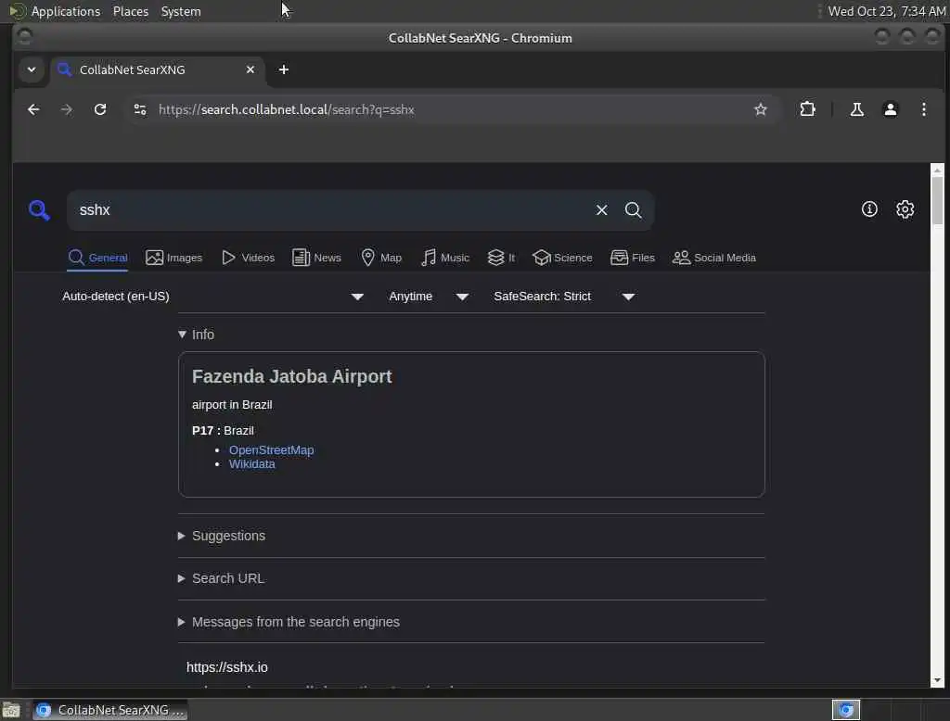Viewport: 950px width, 721px height.
Task: Expand the Search URL section
Action: (x=222, y=578)
